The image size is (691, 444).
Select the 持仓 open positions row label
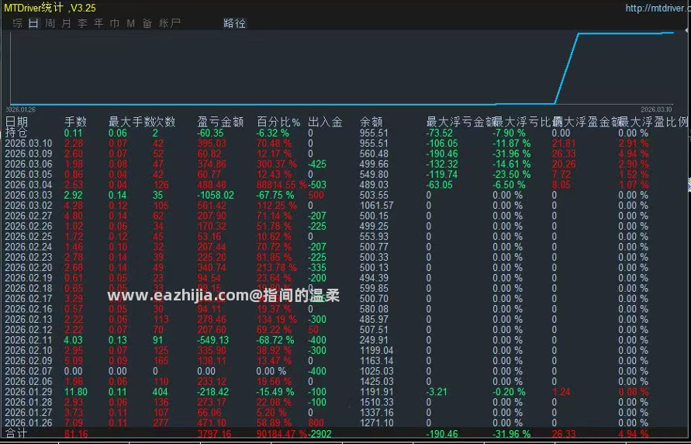16,132
